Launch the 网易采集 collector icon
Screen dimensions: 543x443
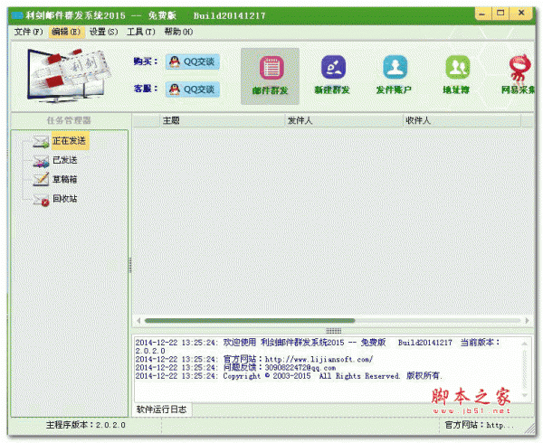pyautogui.click(x=518, y=75)
